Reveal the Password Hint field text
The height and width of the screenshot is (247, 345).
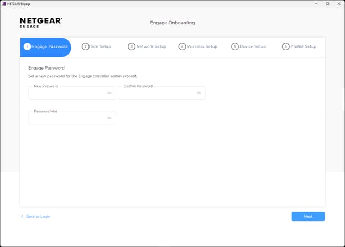109,118
